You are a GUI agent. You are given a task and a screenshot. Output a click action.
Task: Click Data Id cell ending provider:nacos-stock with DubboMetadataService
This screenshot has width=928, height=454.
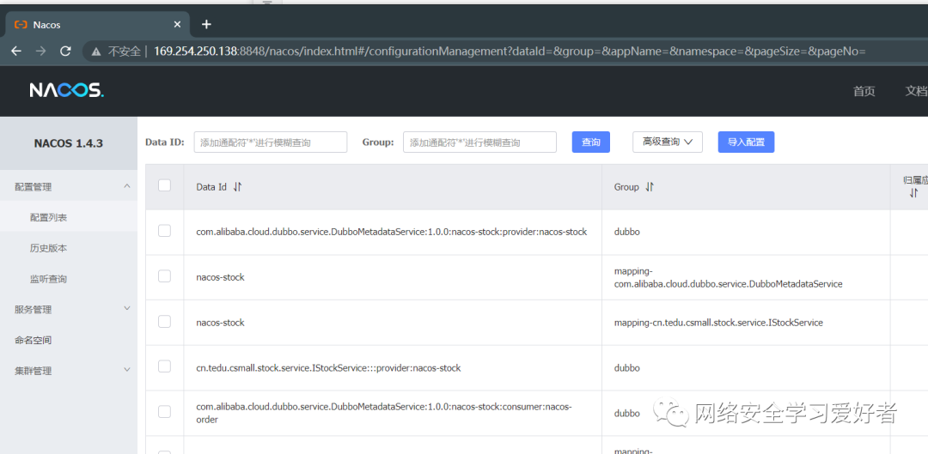[392, 232]
